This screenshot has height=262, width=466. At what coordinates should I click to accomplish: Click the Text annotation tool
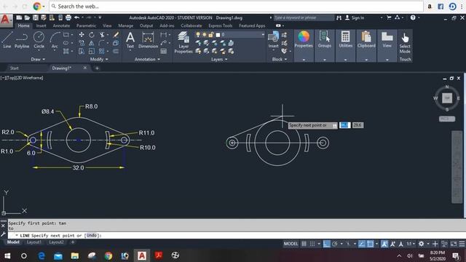click(130, 41)
